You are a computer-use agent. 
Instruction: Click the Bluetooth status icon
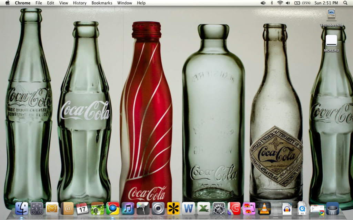click(x=272, y=3)
